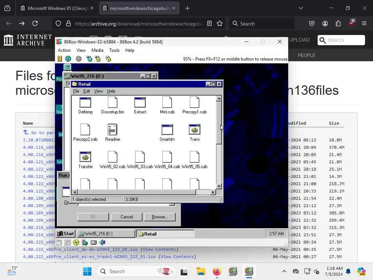Select the Deltemp file icon
373x280 pixels.
point(85,105)
